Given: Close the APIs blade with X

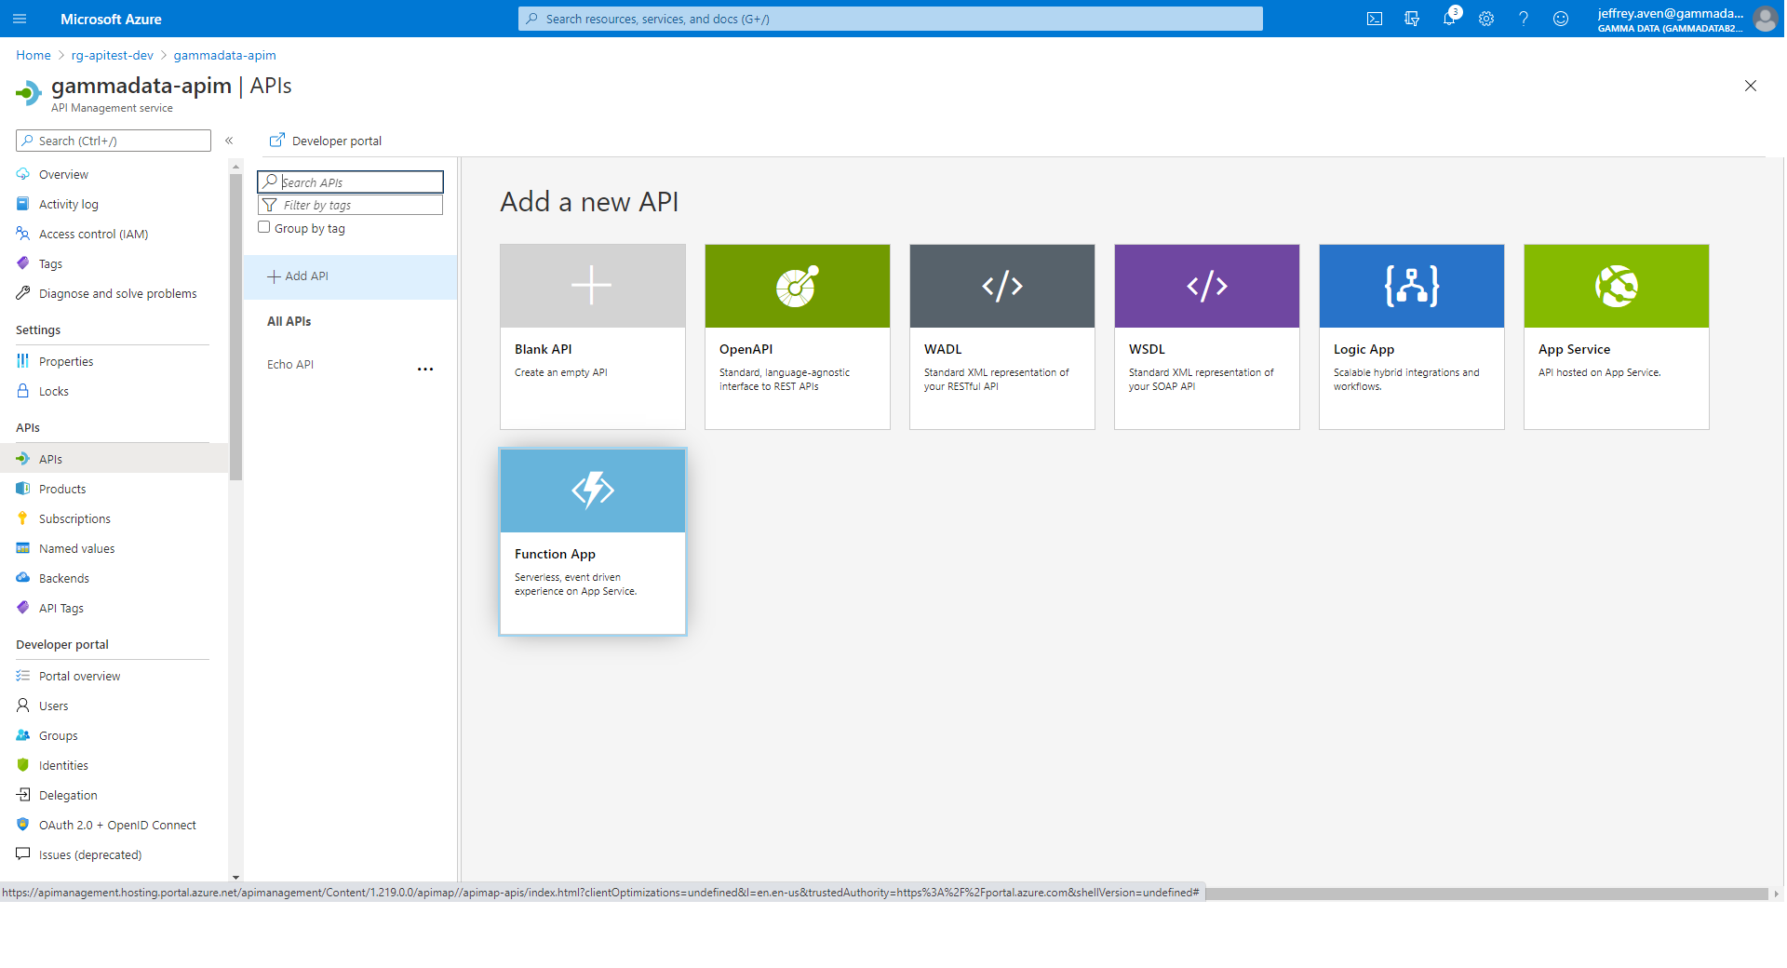Looking at the screenshot, I should (1750, 86).
